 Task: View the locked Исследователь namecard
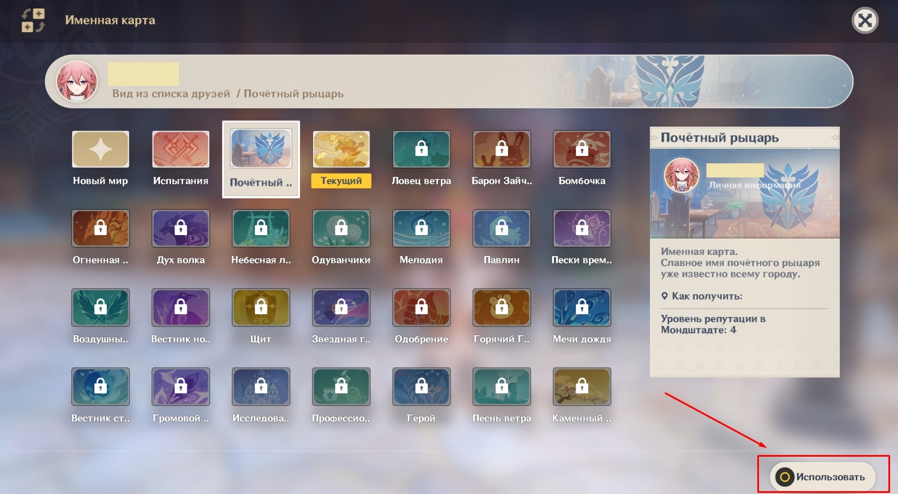261,387
